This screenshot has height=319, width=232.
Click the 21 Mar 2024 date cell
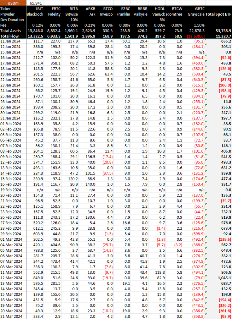tap(11, 317)
